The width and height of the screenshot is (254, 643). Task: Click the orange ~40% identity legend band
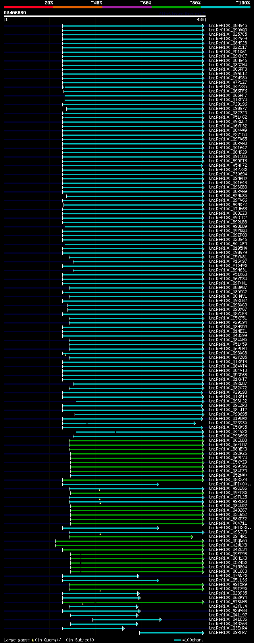tap(77, 7)
